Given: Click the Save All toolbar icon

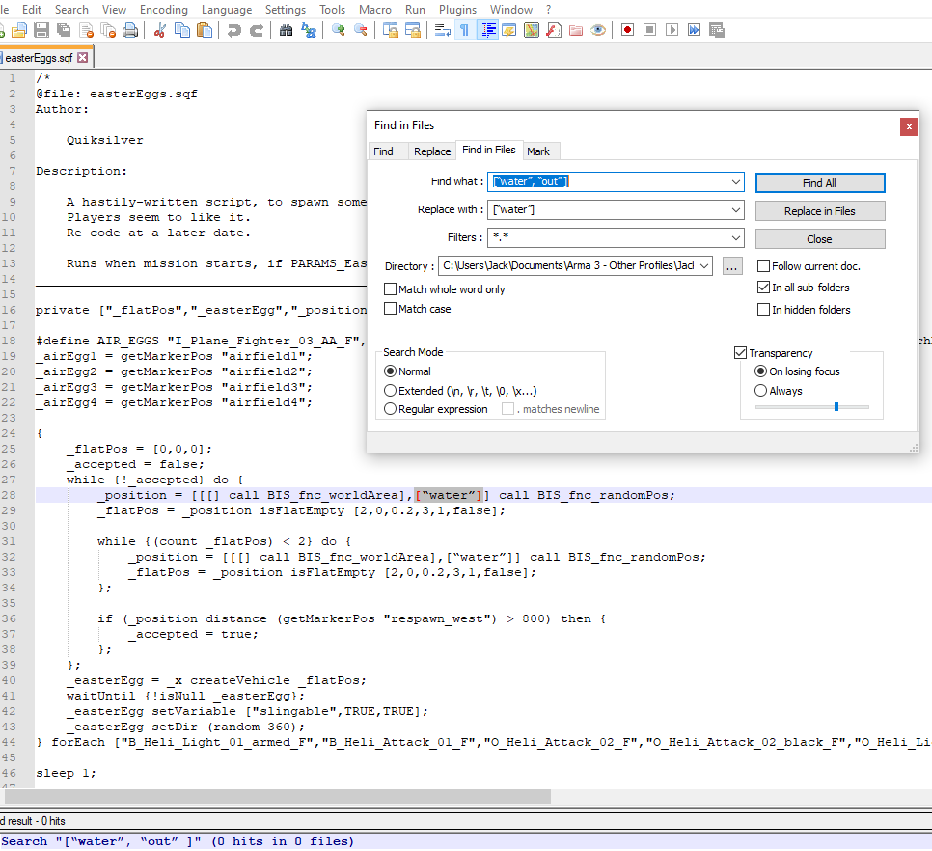Looking at the screenshot, I should (64, 30).
